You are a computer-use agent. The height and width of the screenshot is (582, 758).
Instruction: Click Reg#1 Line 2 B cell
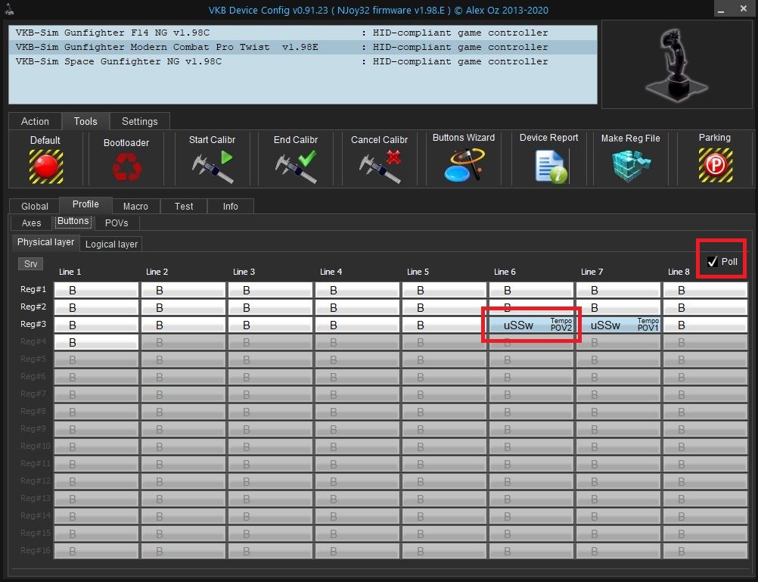183,290
